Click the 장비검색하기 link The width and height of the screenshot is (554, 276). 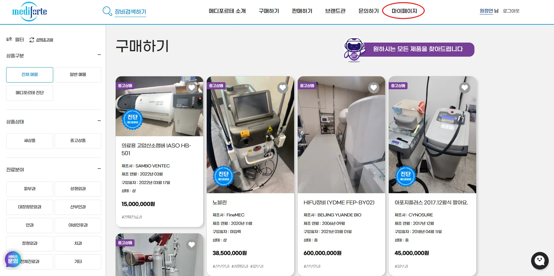130,12
